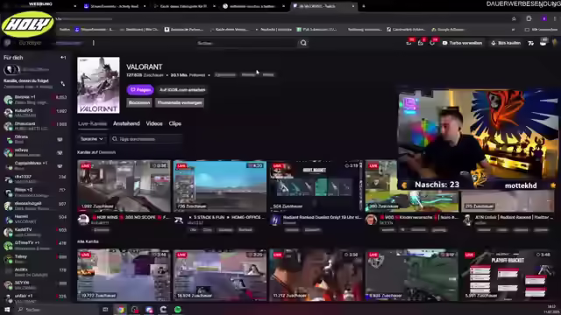Image resolution: width=561 pixels, height=315 pixels.
Task: Switch to the Clips tab
Action: pyautogui.click(x=175, y=123)
